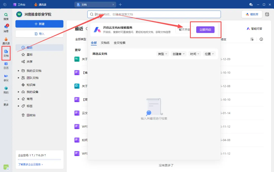
Task: Open 了解更多企业云服务 link
Action: coord(30,164)
